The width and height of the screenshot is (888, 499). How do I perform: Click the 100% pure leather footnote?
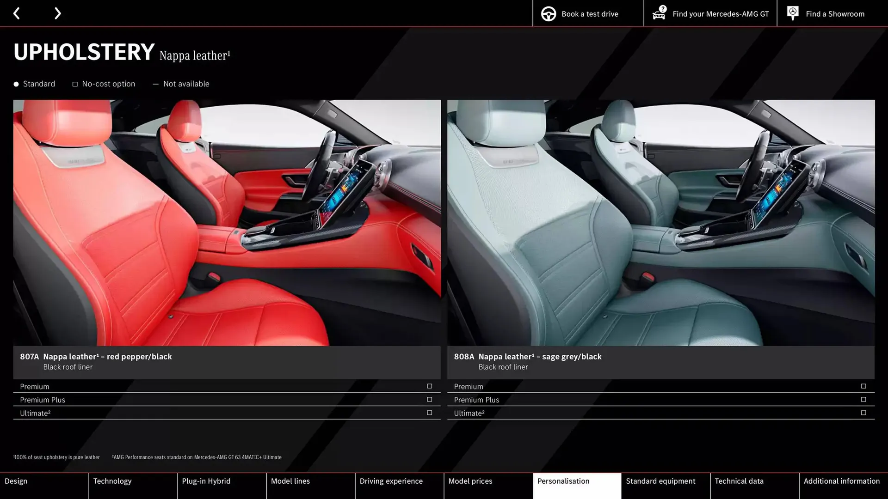pos(56,457)
